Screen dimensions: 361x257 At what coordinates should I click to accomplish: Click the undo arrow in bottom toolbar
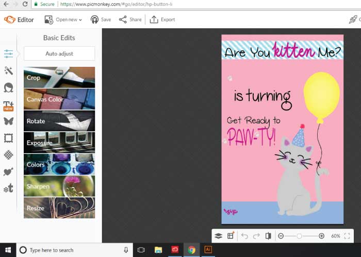244,236
